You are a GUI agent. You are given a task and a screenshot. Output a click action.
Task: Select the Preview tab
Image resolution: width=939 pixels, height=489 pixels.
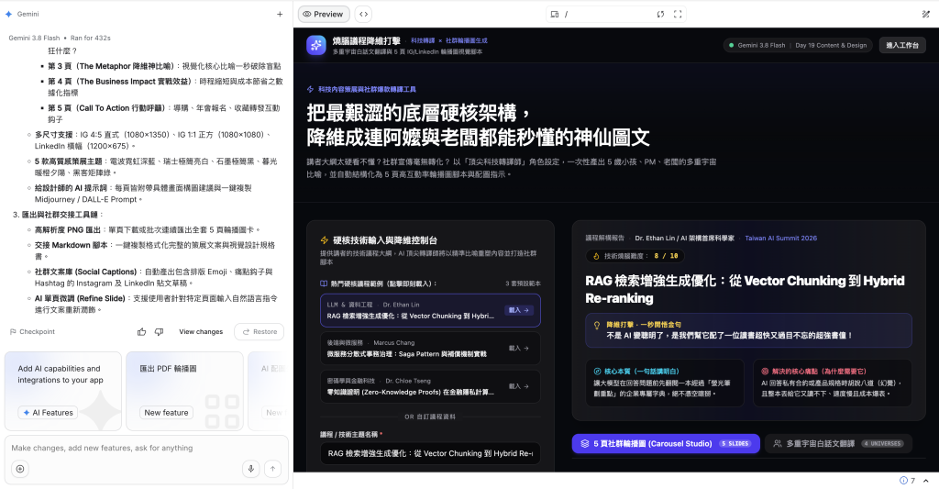point(324,14)
